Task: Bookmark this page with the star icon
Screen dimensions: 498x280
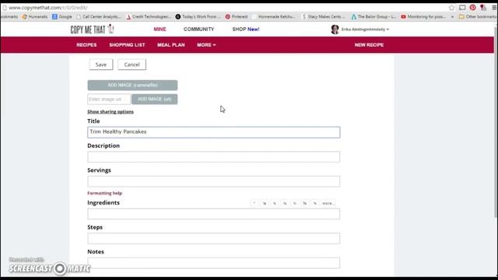Action: coord(451,8)
